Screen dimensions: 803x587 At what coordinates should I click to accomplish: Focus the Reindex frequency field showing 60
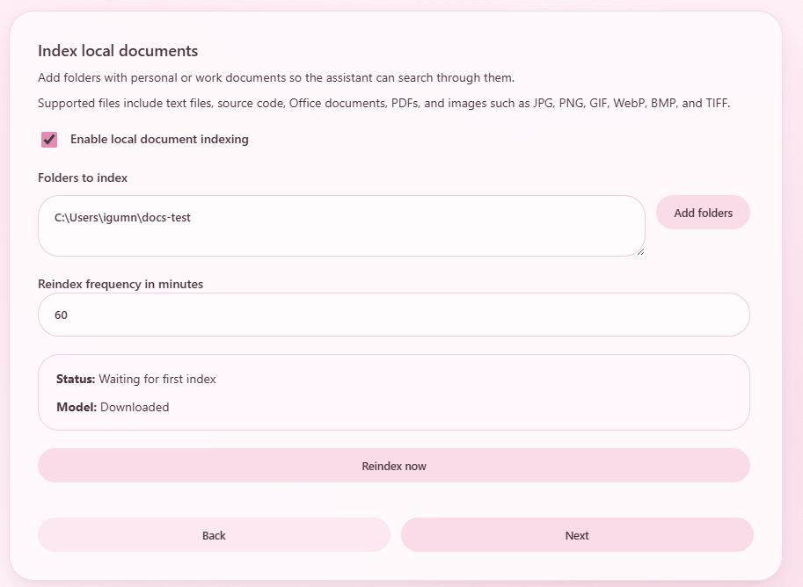[394, 315]
